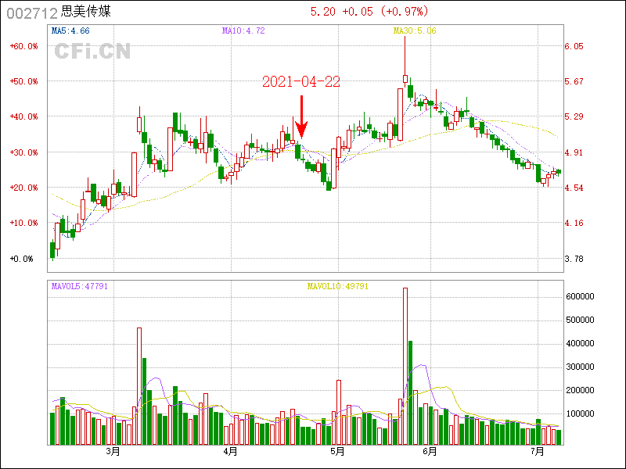This screenshot has width=626, height=469.
Task: Click the MA30:5.06 indicator label
Action: coord(414,30)
